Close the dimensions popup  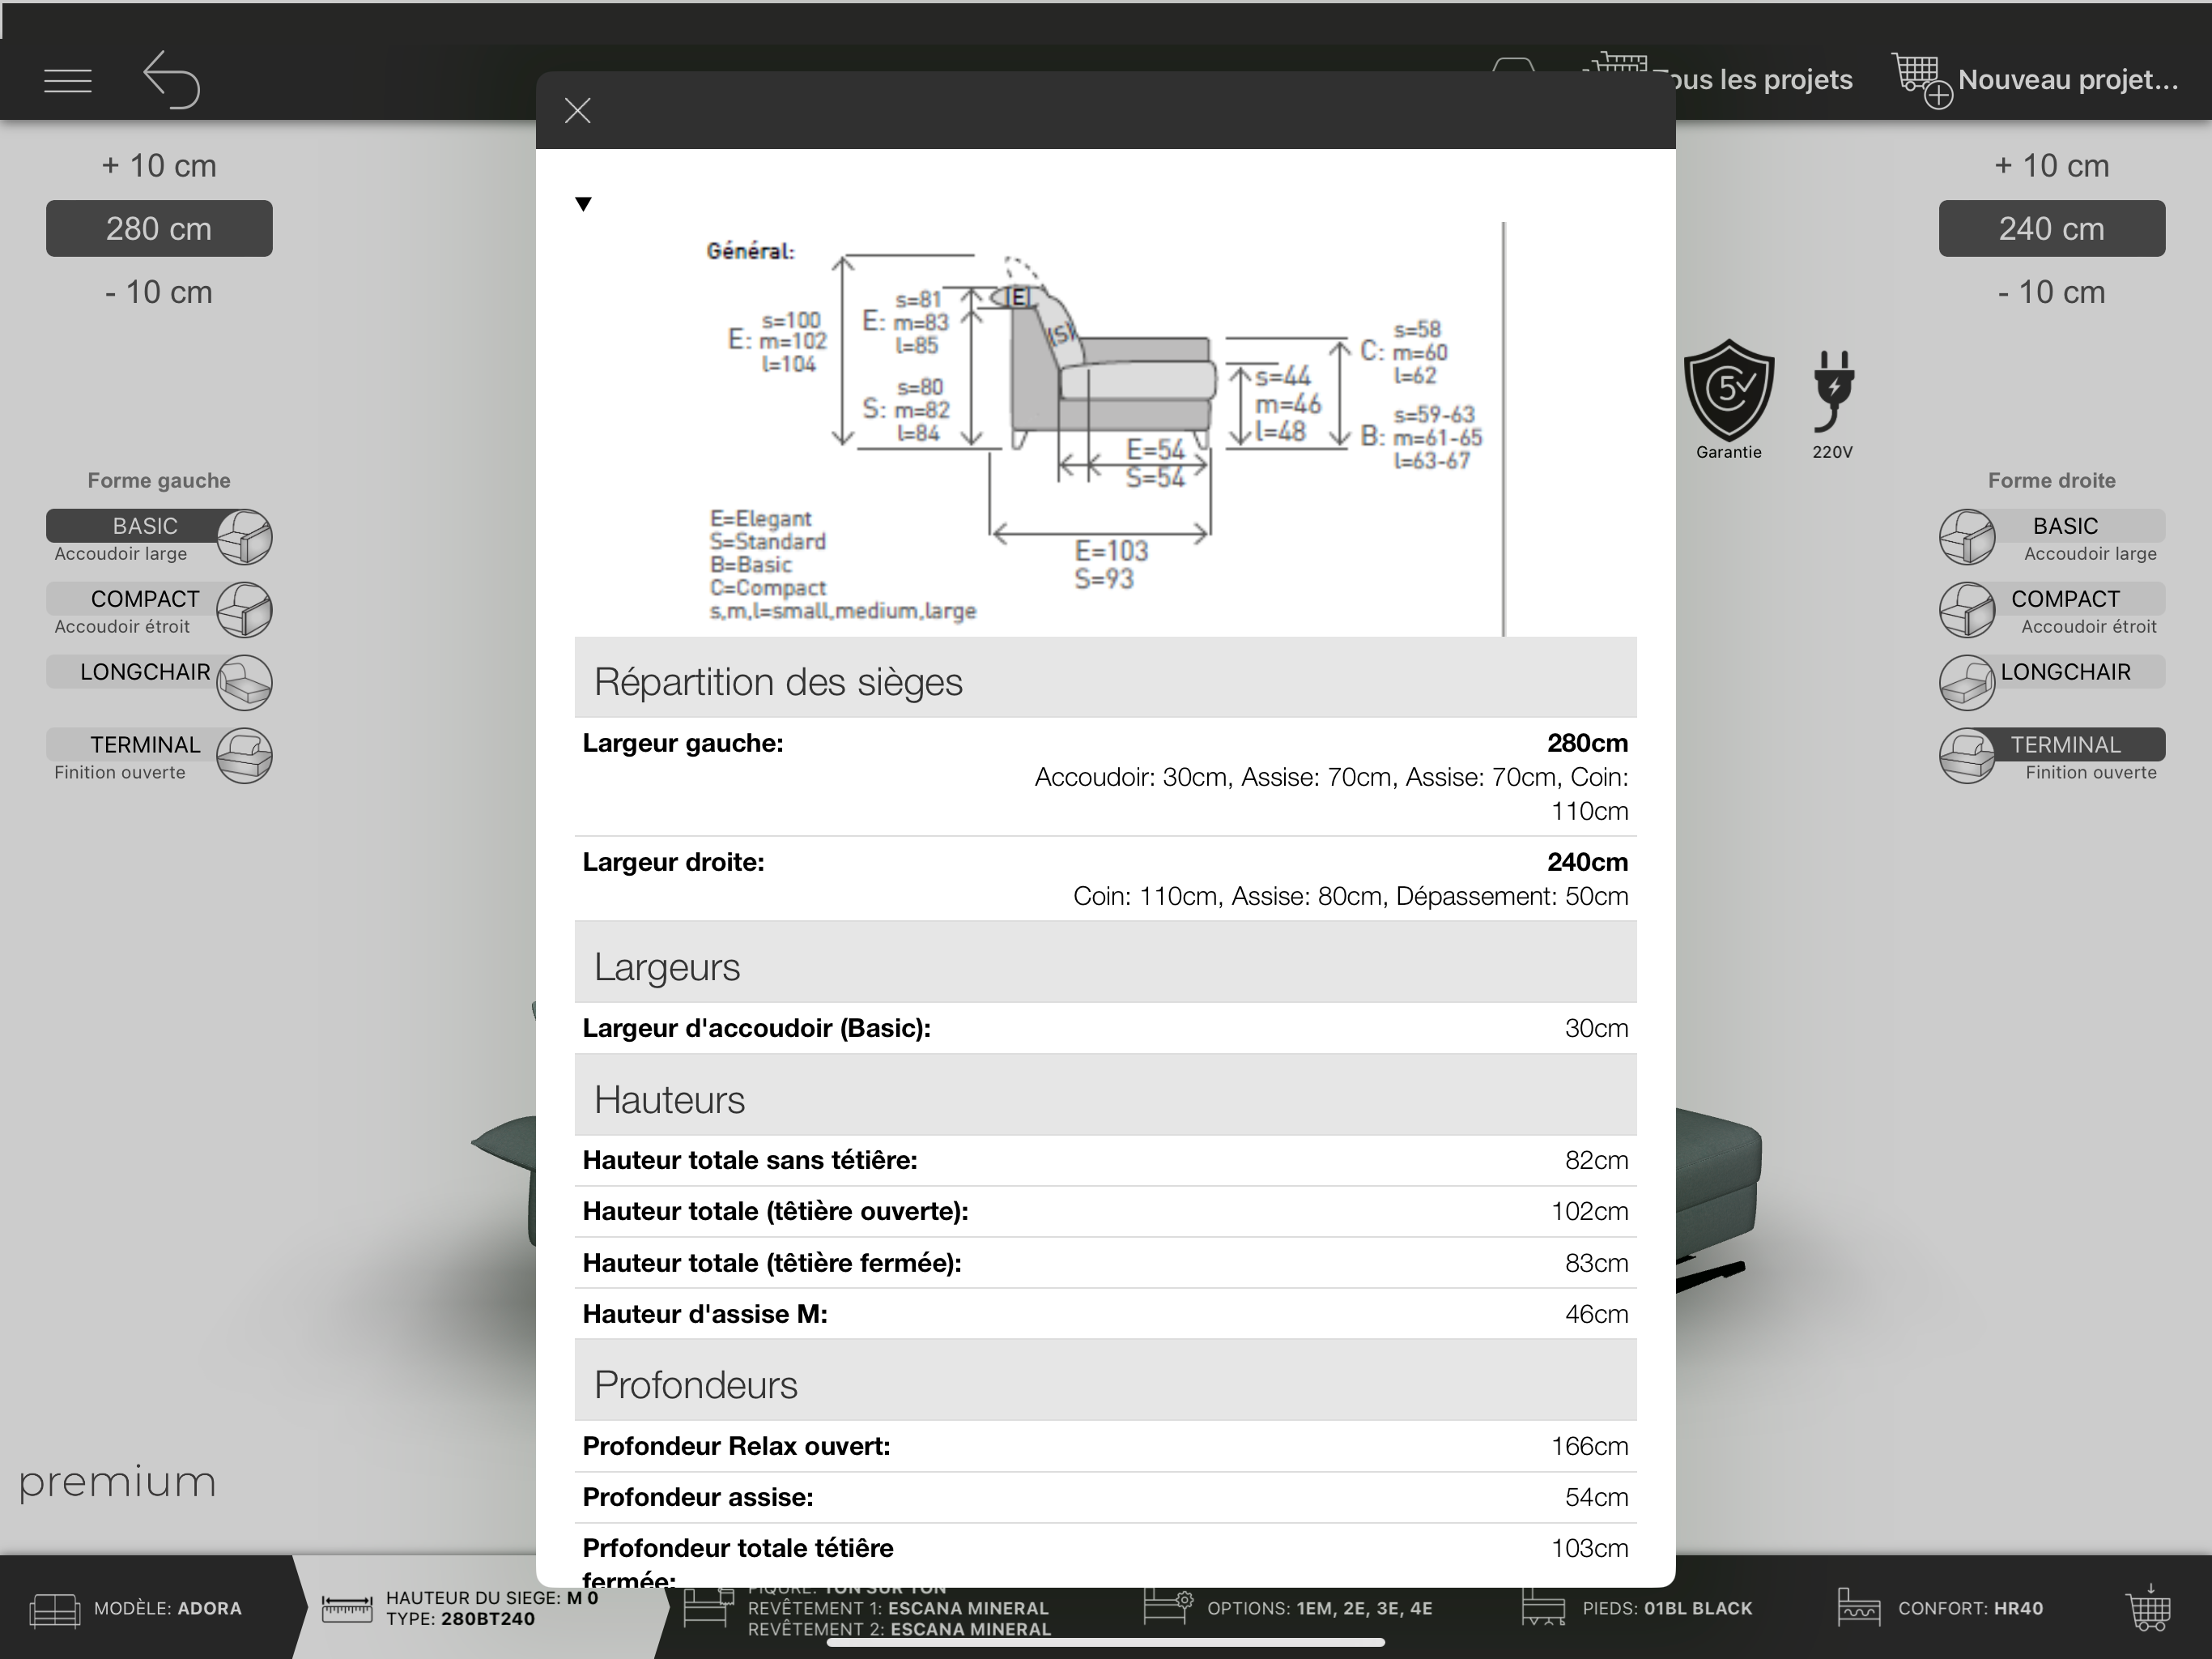click(578, 110)
